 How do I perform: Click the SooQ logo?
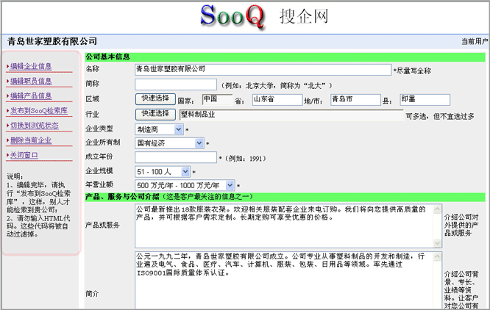tap(232, 16)
